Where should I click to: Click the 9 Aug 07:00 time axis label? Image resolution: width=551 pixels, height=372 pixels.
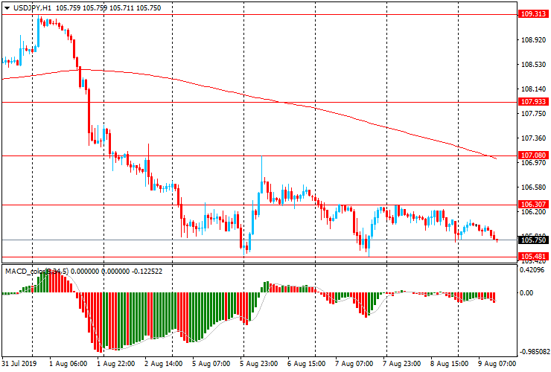coord(497,363)
